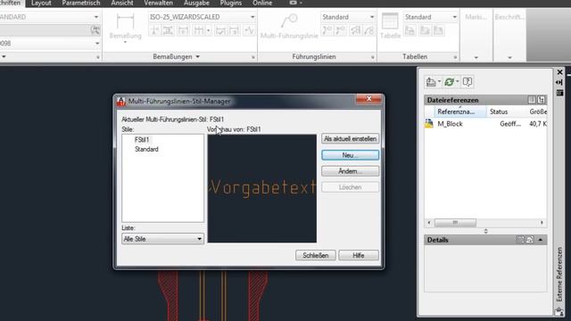Click last small table icon in Tabellen panel

click(x=438, y=31)
